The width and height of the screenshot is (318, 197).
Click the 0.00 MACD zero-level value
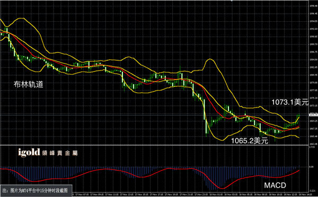(312, 167)
